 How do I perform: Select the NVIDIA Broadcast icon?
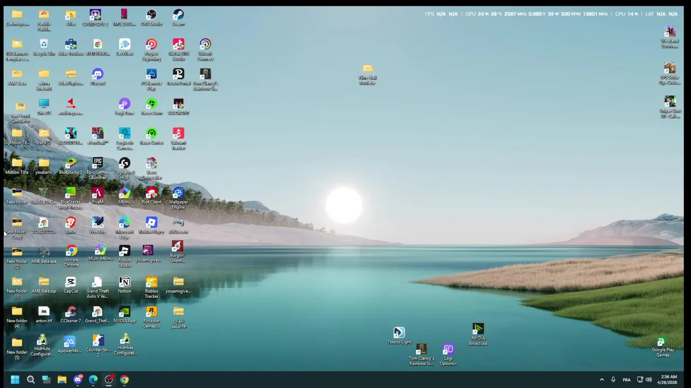pyautogui.click(x=478, y=334)
